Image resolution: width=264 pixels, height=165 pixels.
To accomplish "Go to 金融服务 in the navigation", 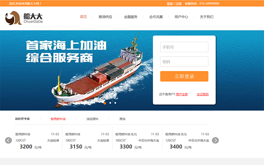I will (131, 16).
